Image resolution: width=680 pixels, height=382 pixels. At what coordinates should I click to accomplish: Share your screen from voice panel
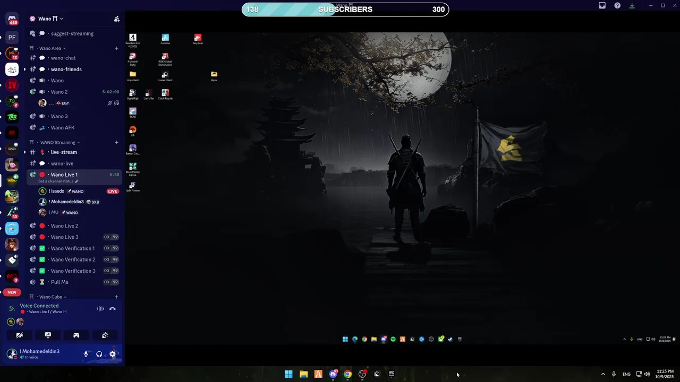click(48, 335)
